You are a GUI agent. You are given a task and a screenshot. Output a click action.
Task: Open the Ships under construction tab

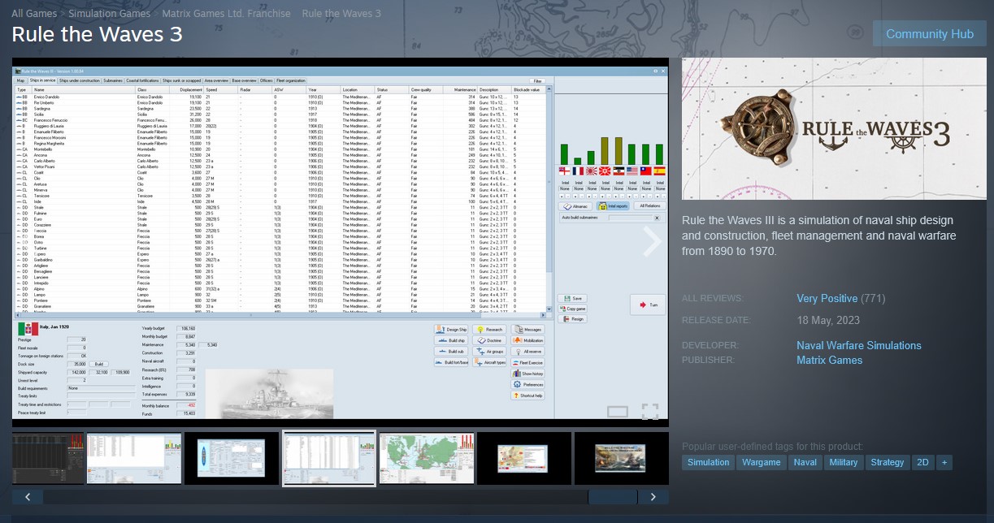(x=80, y=80)
